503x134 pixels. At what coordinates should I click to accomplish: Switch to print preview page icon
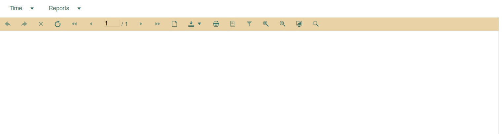(x=174, y=24)
